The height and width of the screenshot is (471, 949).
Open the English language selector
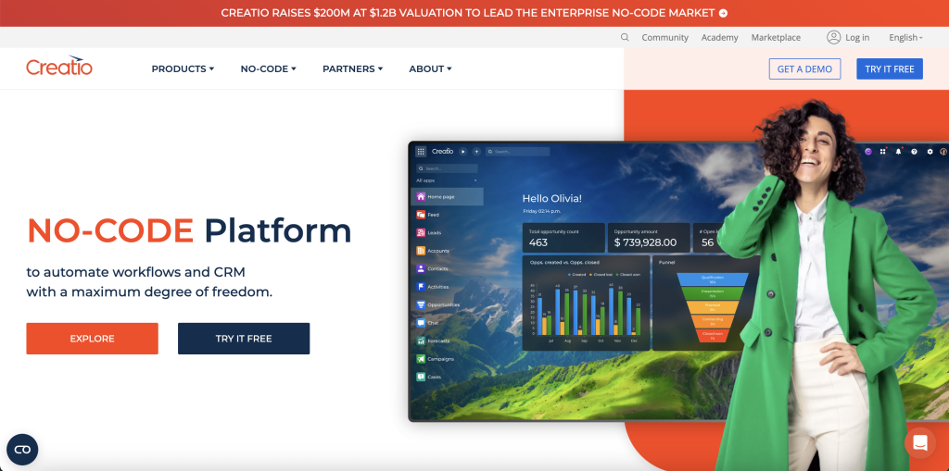(905, 38)
